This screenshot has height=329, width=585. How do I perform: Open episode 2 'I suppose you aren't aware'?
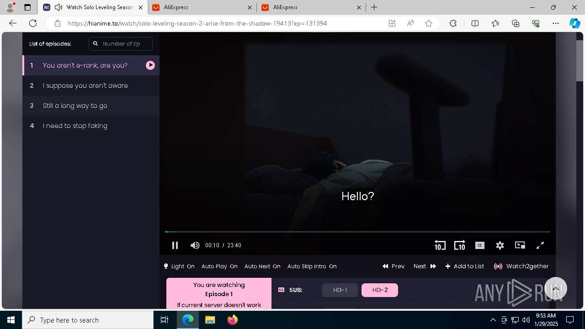(x=91, y=85)
